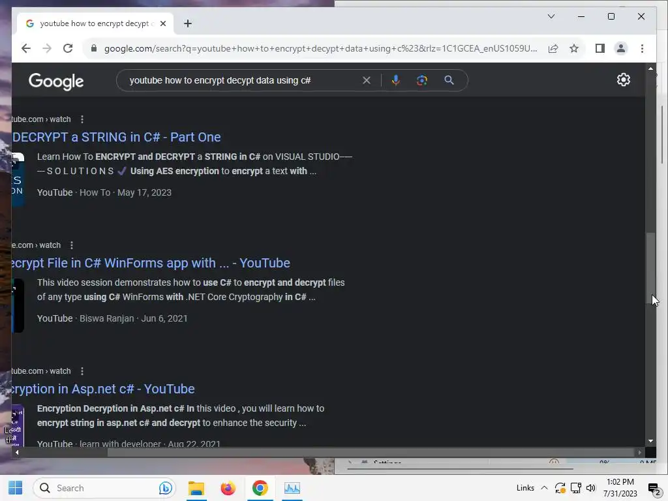Clear the Google search box
Screen dimensions: 668x501
click(367, 80)
